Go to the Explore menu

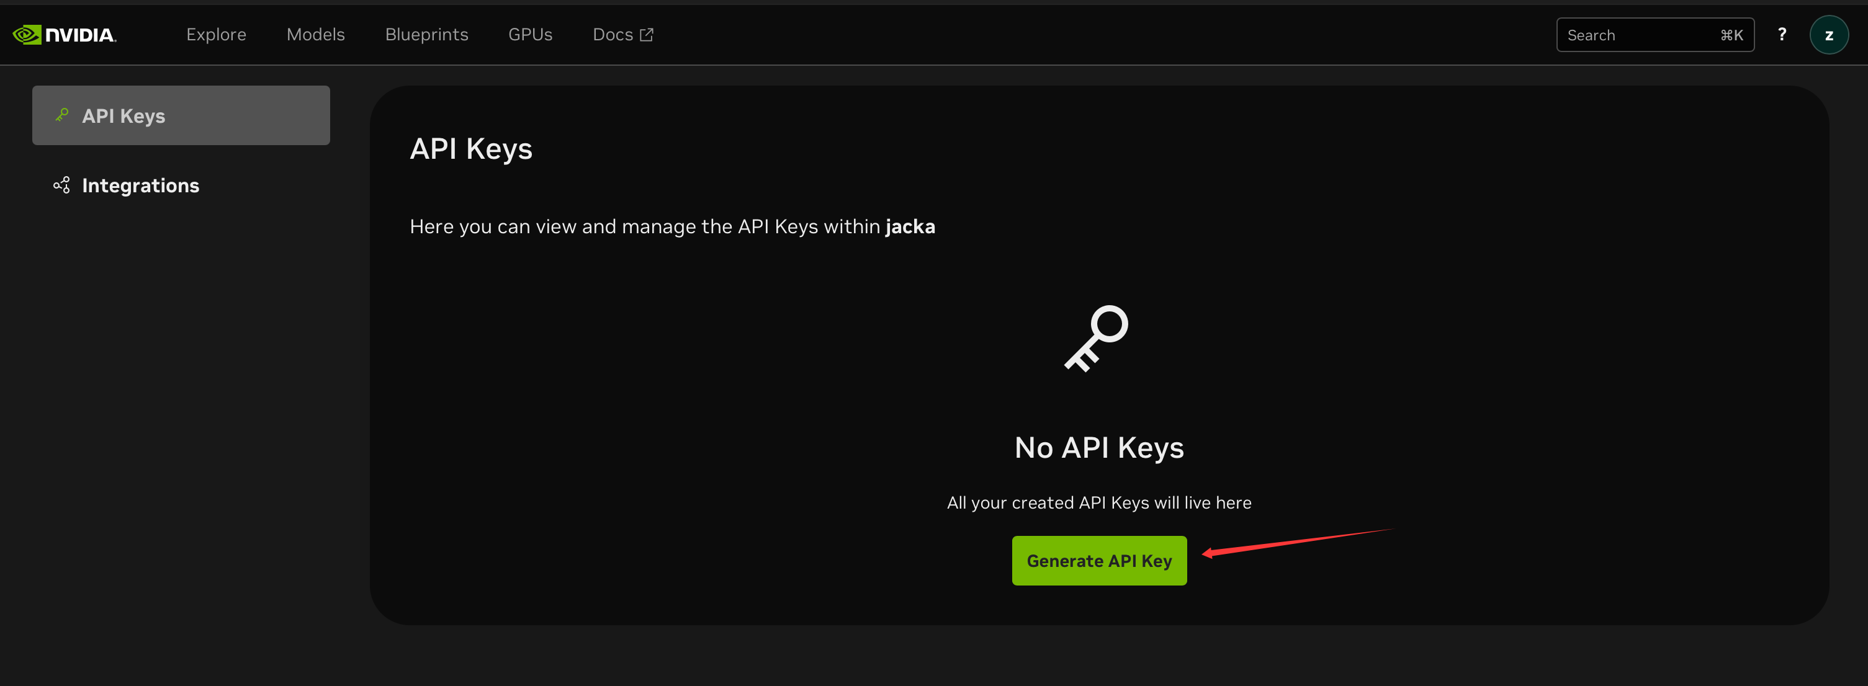(x=216, y=34)
